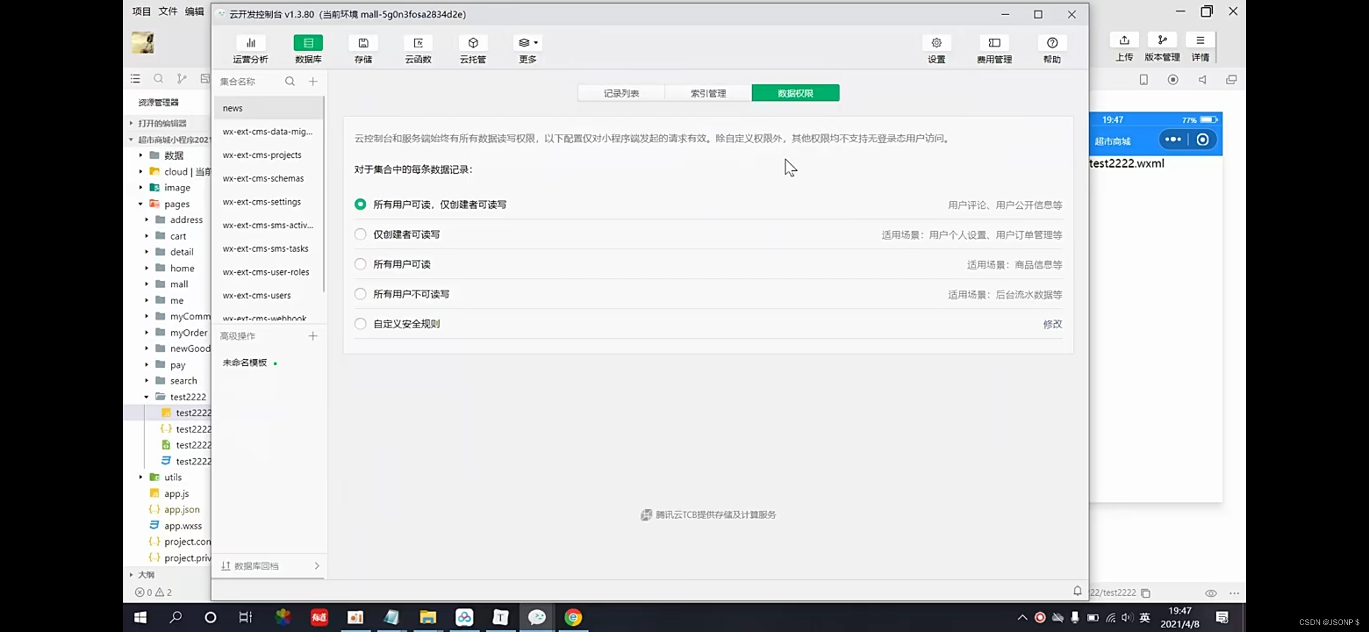Image resolution: width=1369 pixels, height=632 pixels.
Task: Open the 费用管理 billing icon
Action: click(994, 49)
